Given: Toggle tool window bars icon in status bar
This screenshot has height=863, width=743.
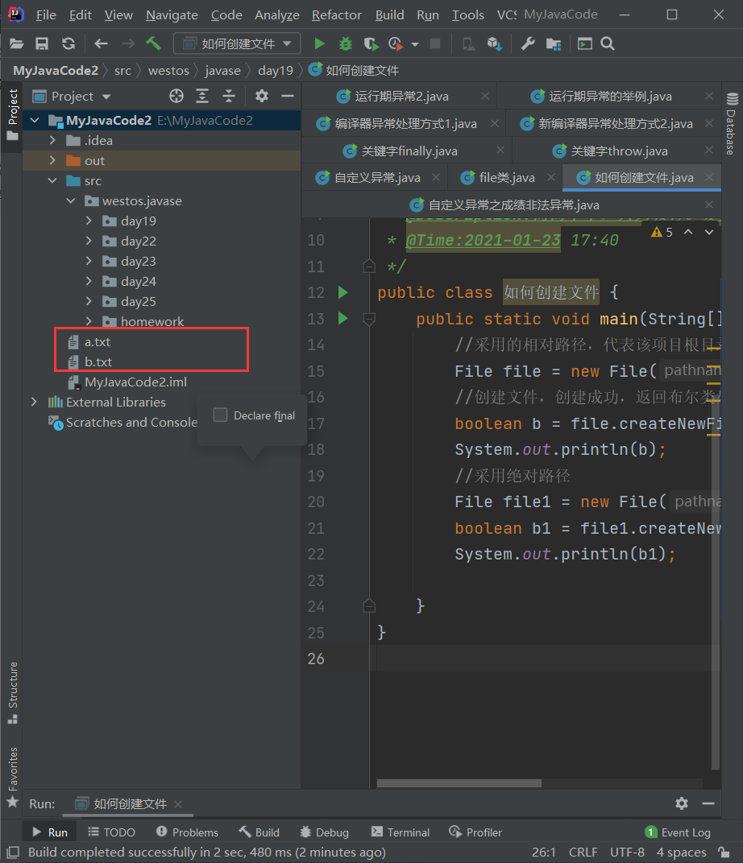Looking at the screenshot, I should 13,852.
